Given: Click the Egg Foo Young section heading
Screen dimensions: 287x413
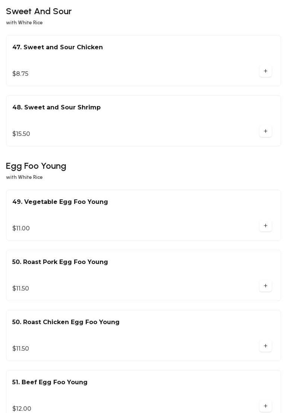Looking at the screenshot, I should click(x=36, y=166).
